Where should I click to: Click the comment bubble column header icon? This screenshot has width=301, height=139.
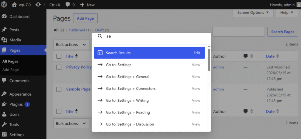click(x=246, y=56)
